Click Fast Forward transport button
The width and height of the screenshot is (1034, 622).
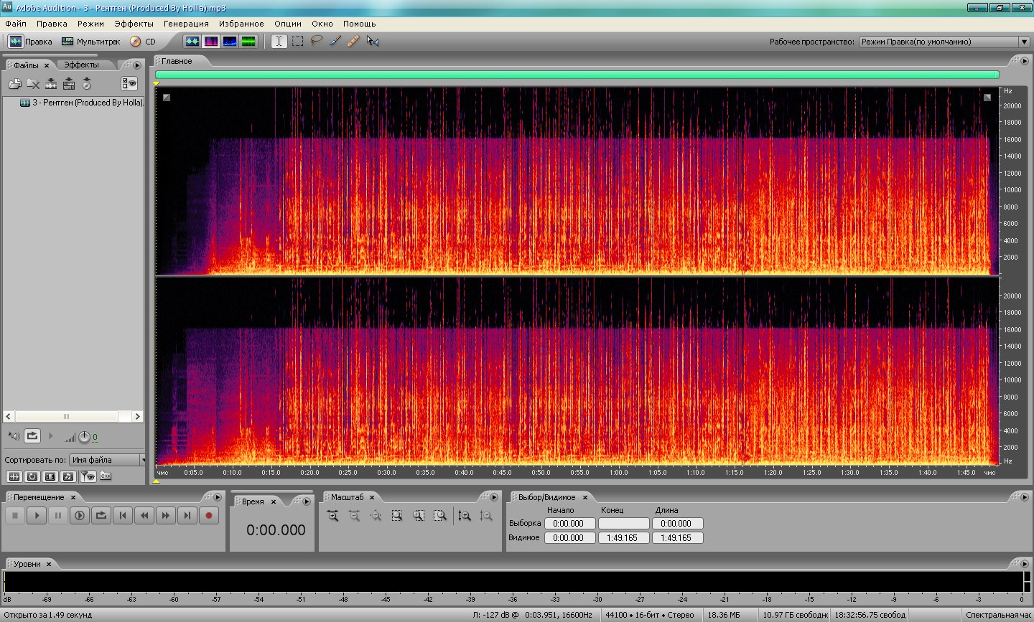tap(166, 515)
